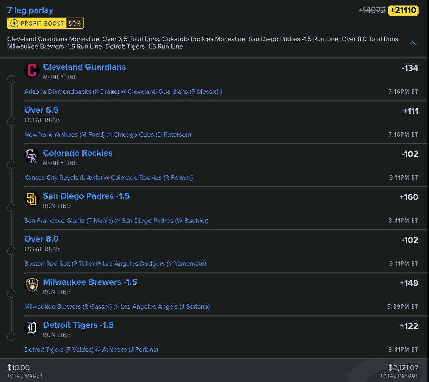The width and height of the screenshot is (429, 382).
Task: Open the San Diego Padres -1.5 selection
Action: 86,196
